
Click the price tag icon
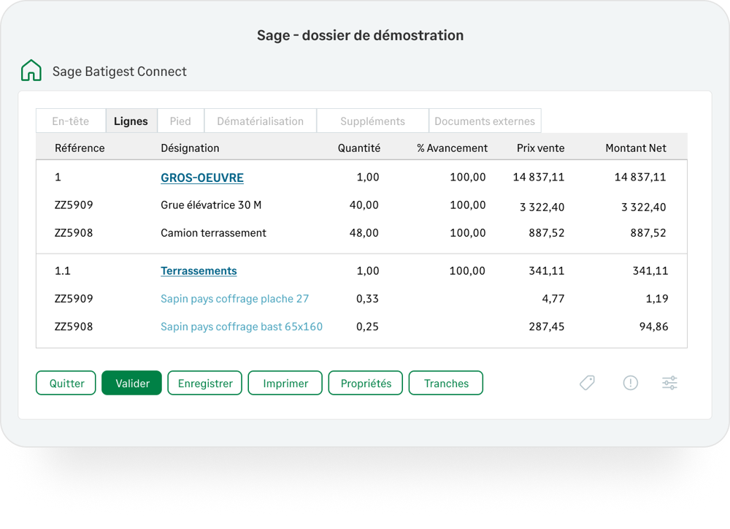coord(587,383)
